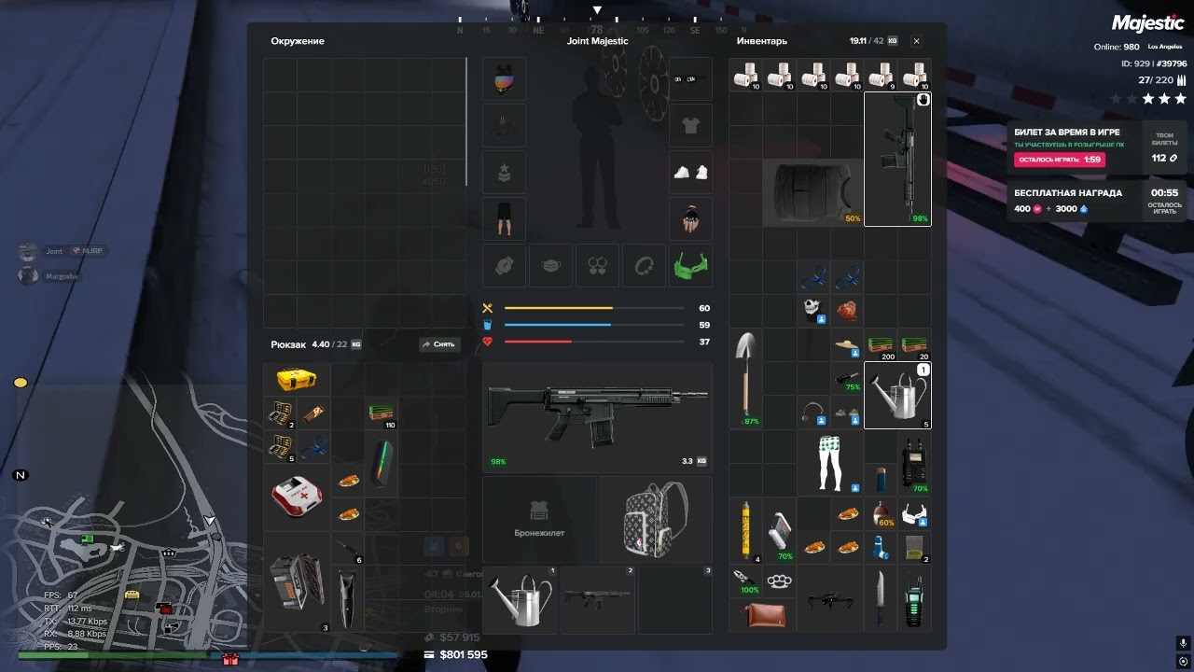Select the toilet paper stack with count 9

tap(881, 75)
